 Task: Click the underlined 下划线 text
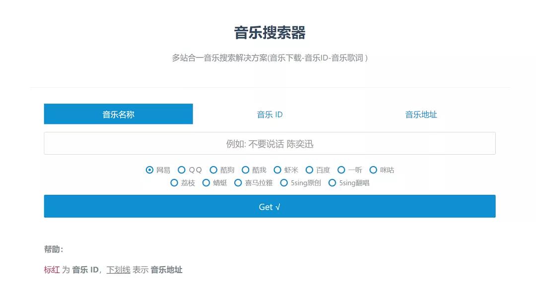click(x=118, y=270)
